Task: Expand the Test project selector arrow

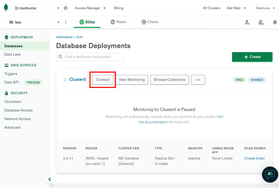Action: [x=59, y=22]
